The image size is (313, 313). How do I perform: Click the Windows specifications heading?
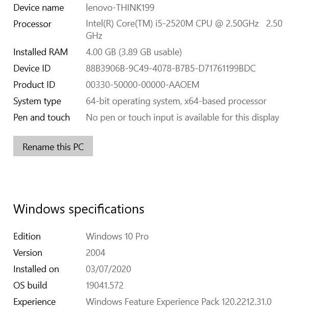coord(79,209)
